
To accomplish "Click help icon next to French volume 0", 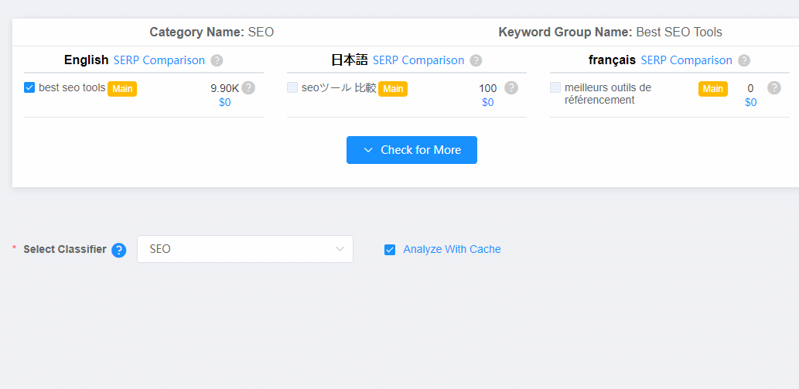I will (774, 88).
